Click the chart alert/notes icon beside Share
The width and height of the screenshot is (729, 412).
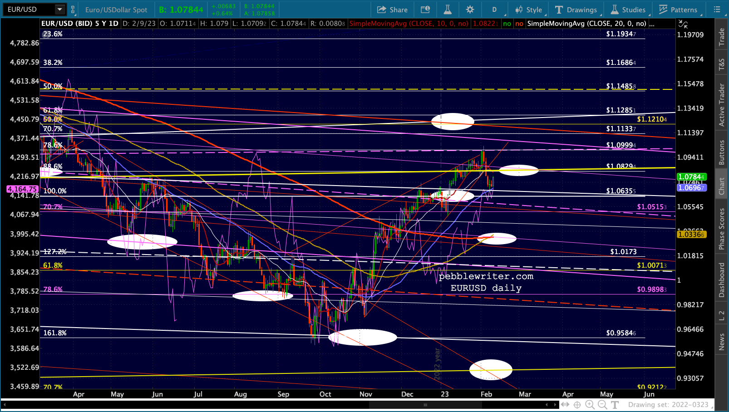coord(425,10)
